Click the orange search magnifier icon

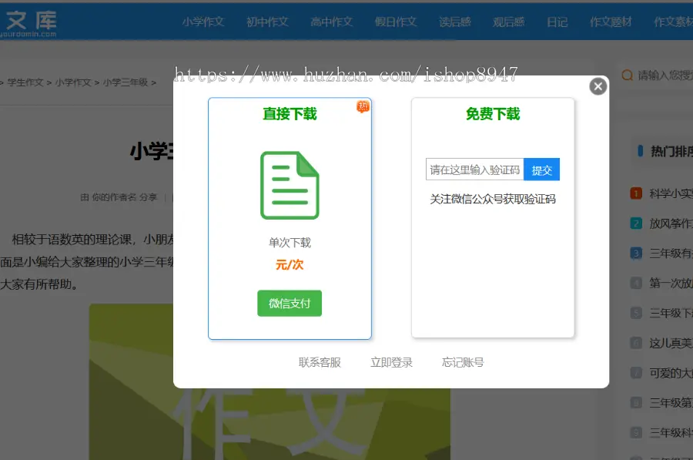(x=628, y=75)
